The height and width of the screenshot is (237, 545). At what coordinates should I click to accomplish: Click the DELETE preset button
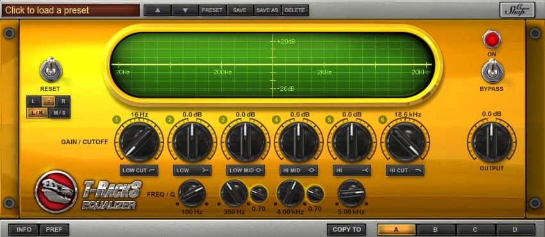[295, 10]
